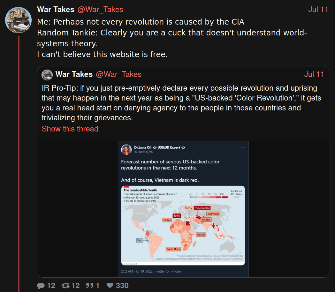Open @War_Takes handle in quoted tweet

coord(118,74)
